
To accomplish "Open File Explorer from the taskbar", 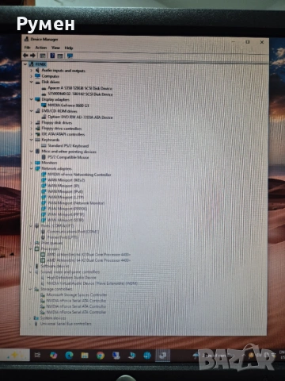I will 85,355.
